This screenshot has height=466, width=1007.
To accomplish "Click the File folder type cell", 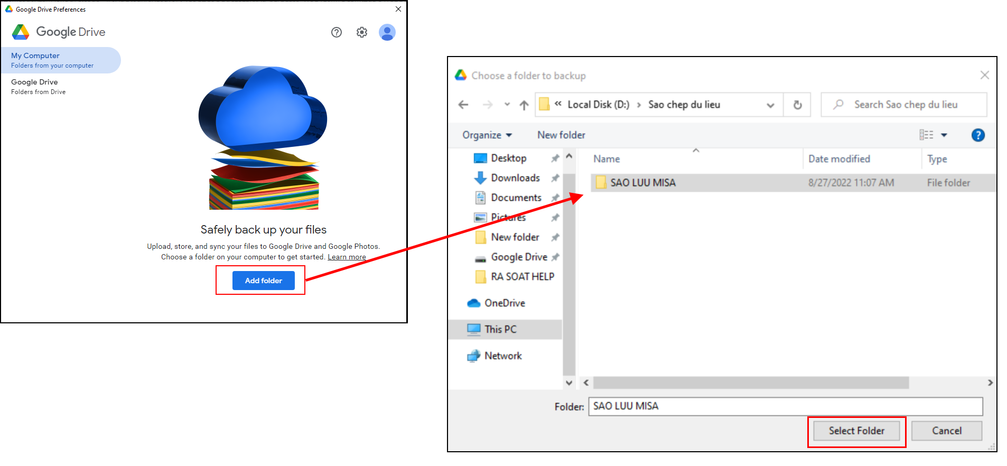I will coord(948,183).
